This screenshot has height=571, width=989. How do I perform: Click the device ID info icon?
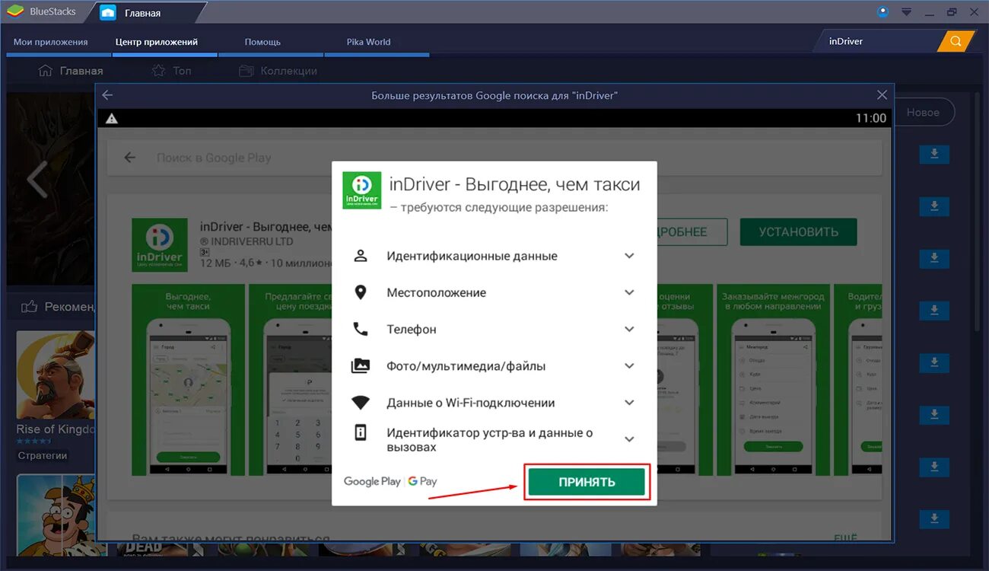click(x=361, y=432)
